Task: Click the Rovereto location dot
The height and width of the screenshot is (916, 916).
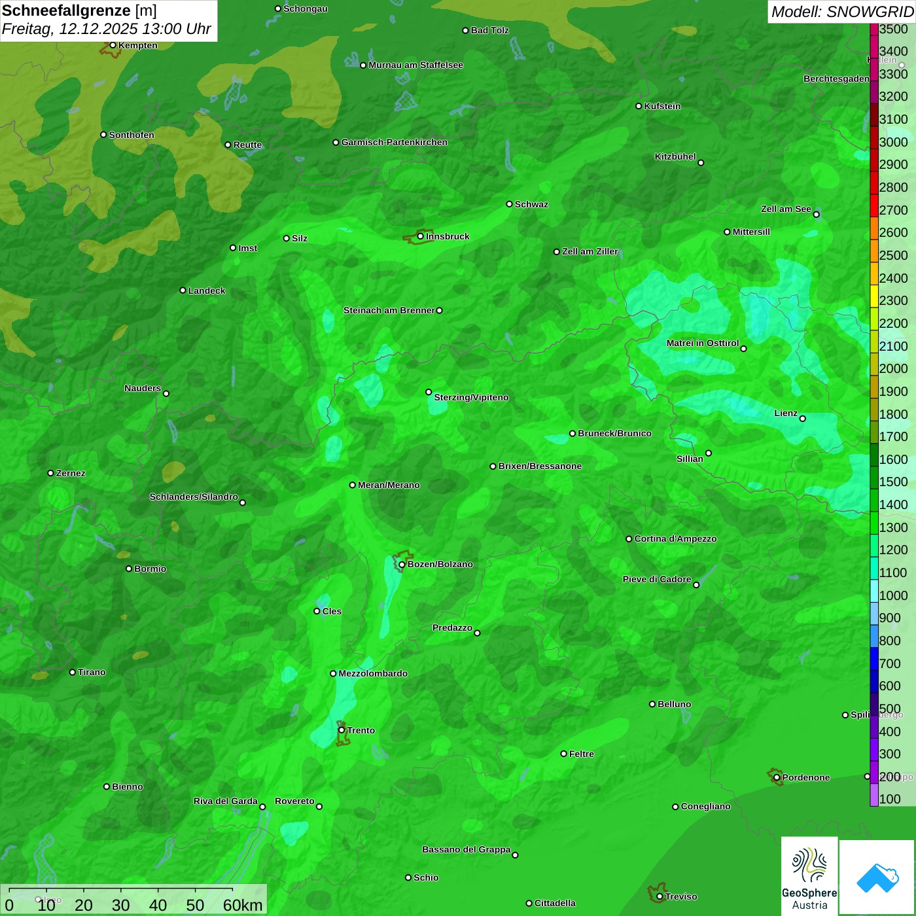Action: (x=319, y=807)
